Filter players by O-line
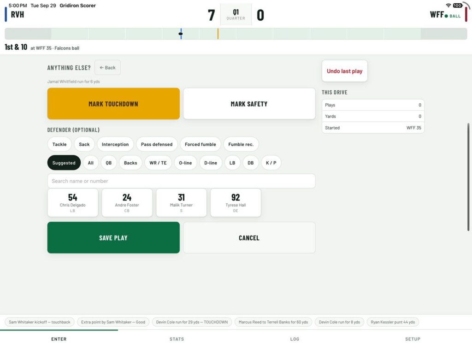 [185, 163]
